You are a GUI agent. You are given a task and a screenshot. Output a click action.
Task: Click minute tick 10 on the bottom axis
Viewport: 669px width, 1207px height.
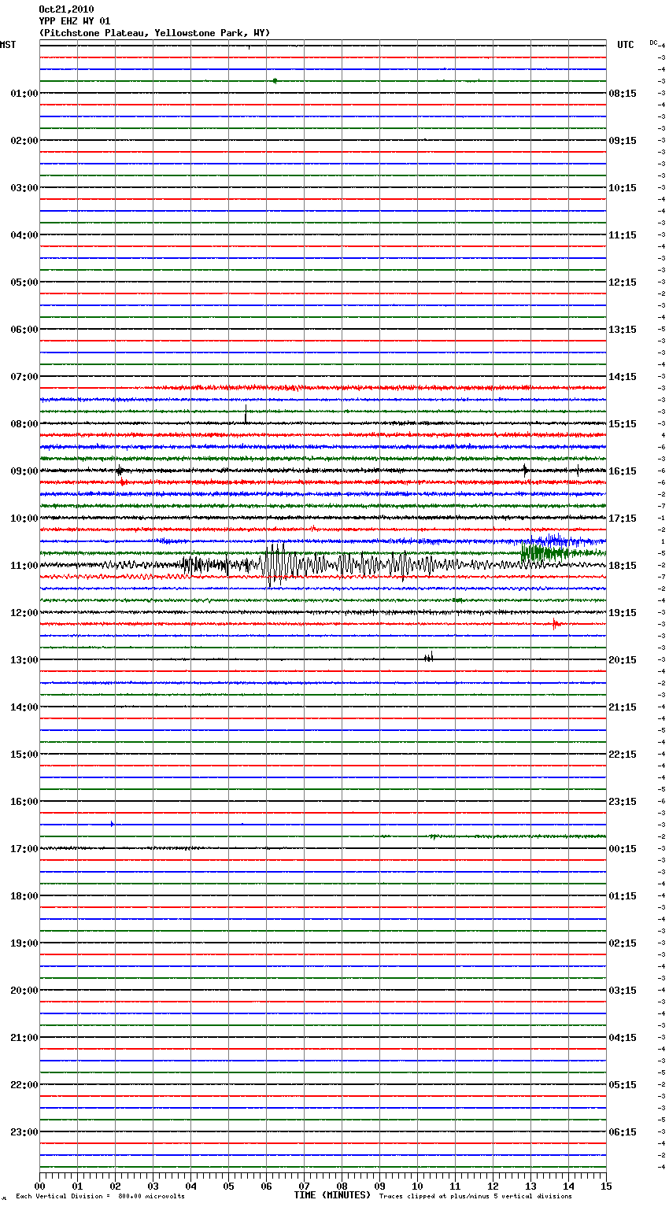[x=417, y=1186]
